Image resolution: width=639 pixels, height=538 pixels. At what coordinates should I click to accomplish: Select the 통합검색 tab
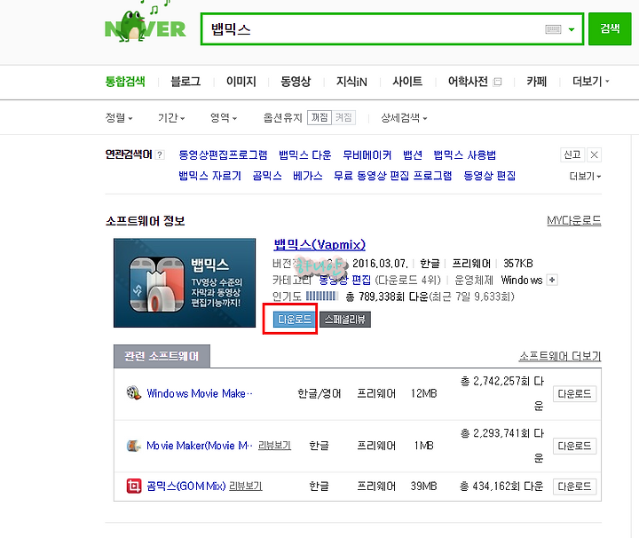(x=125, y=81)
